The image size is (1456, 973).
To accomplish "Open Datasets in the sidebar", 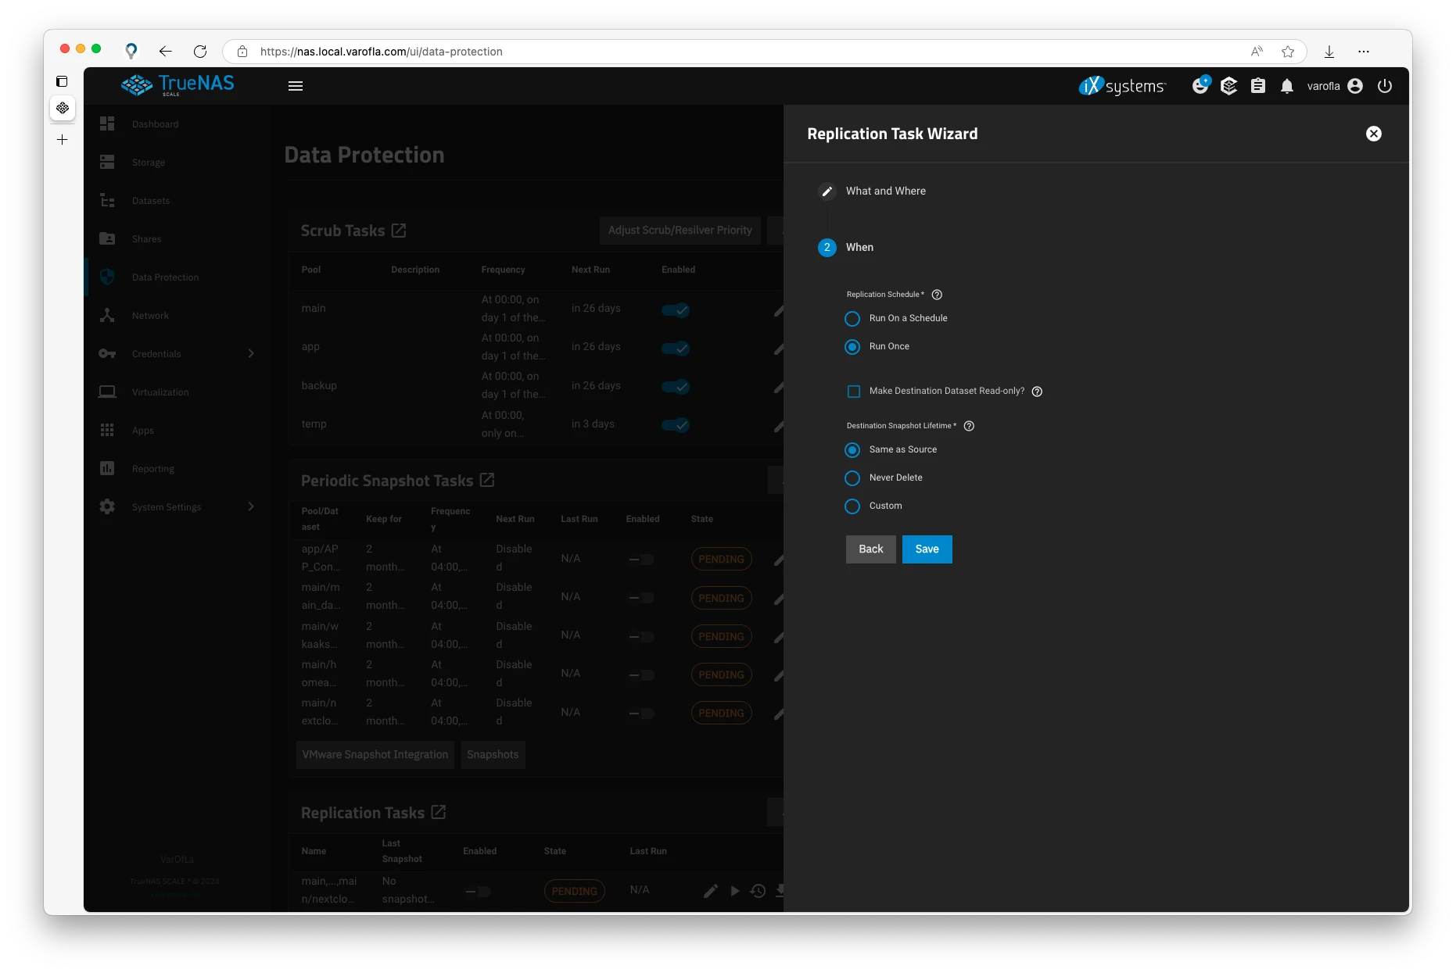I will [151, 201].
